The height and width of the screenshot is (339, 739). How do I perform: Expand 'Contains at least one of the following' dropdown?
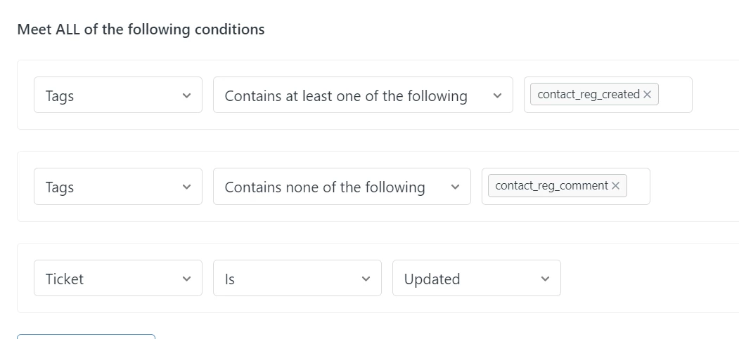point(362,95)
